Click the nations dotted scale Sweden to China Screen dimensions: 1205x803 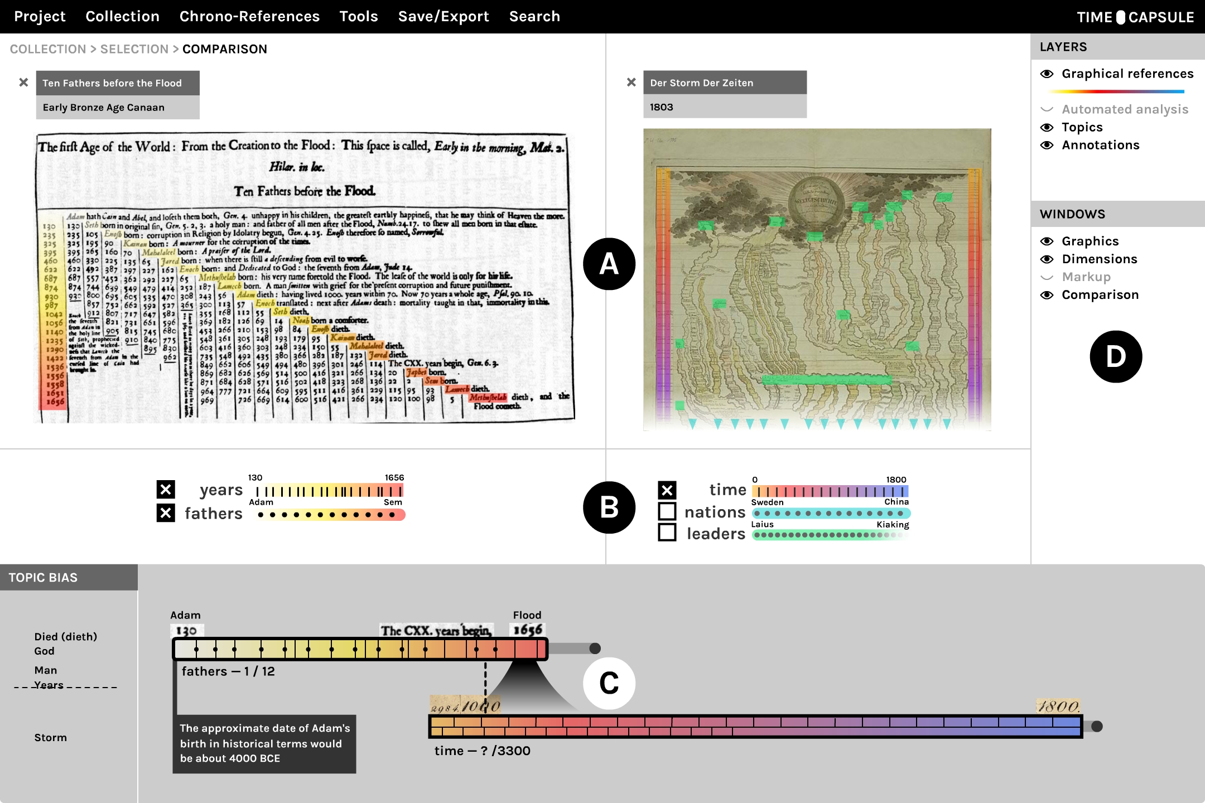click(x=831, y=513)
